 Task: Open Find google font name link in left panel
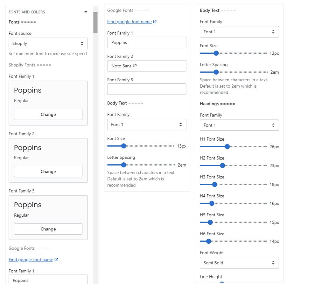pyautogui.click(x=31, y=260)
